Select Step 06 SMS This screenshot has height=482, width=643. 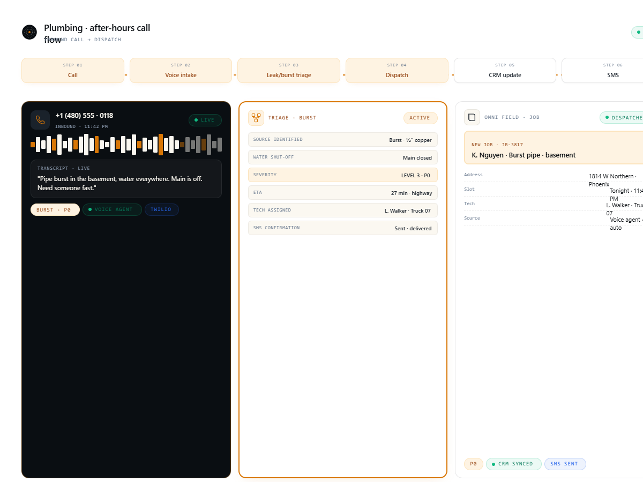[x=602, y=70]
